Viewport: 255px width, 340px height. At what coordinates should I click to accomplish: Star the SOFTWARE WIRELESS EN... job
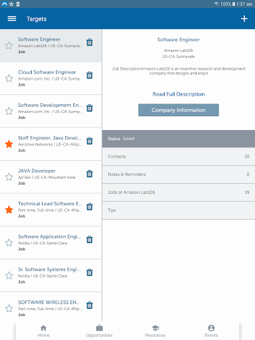point(9,308)
